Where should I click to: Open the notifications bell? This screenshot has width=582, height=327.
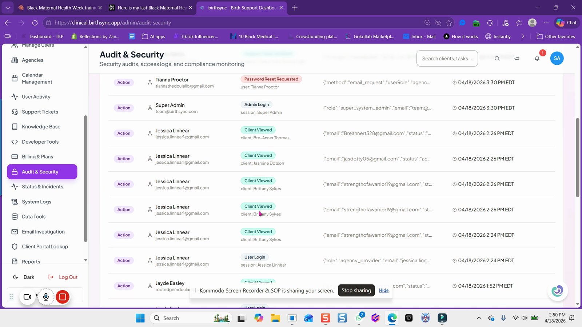tap(537, 59)
